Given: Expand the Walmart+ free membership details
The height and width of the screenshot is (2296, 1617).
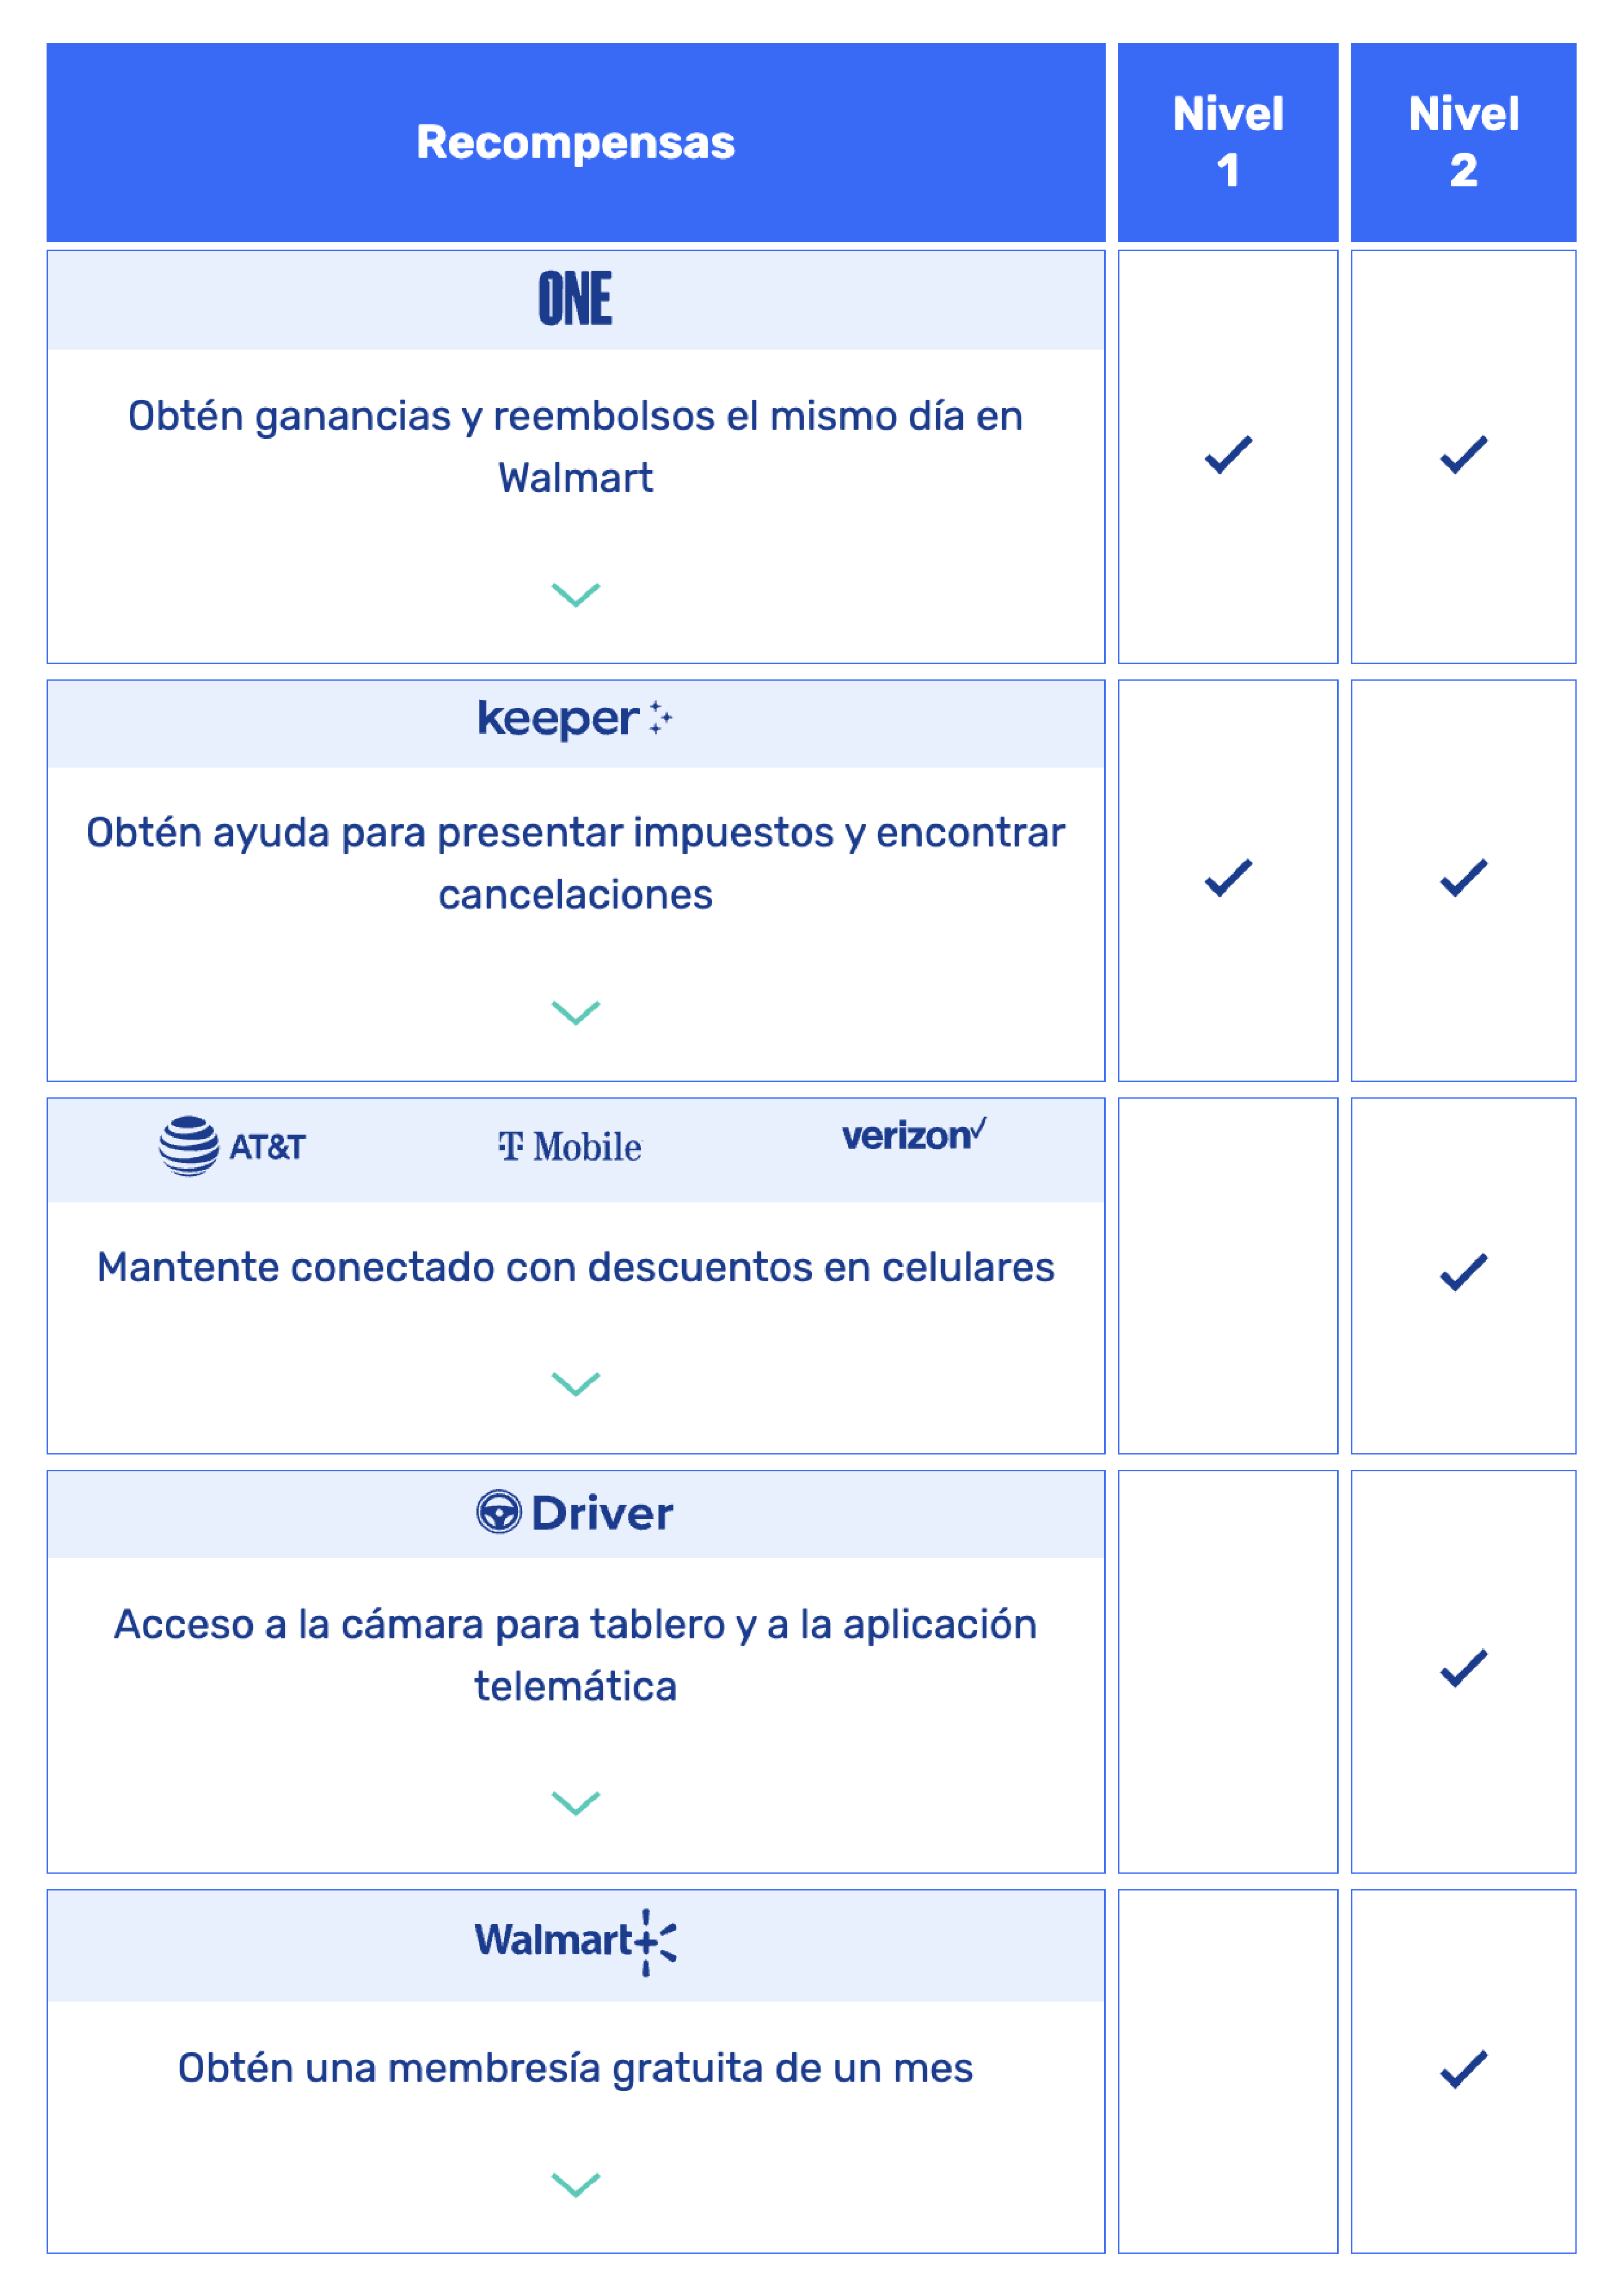Looking at the screenshot, I should [576, 2185].
